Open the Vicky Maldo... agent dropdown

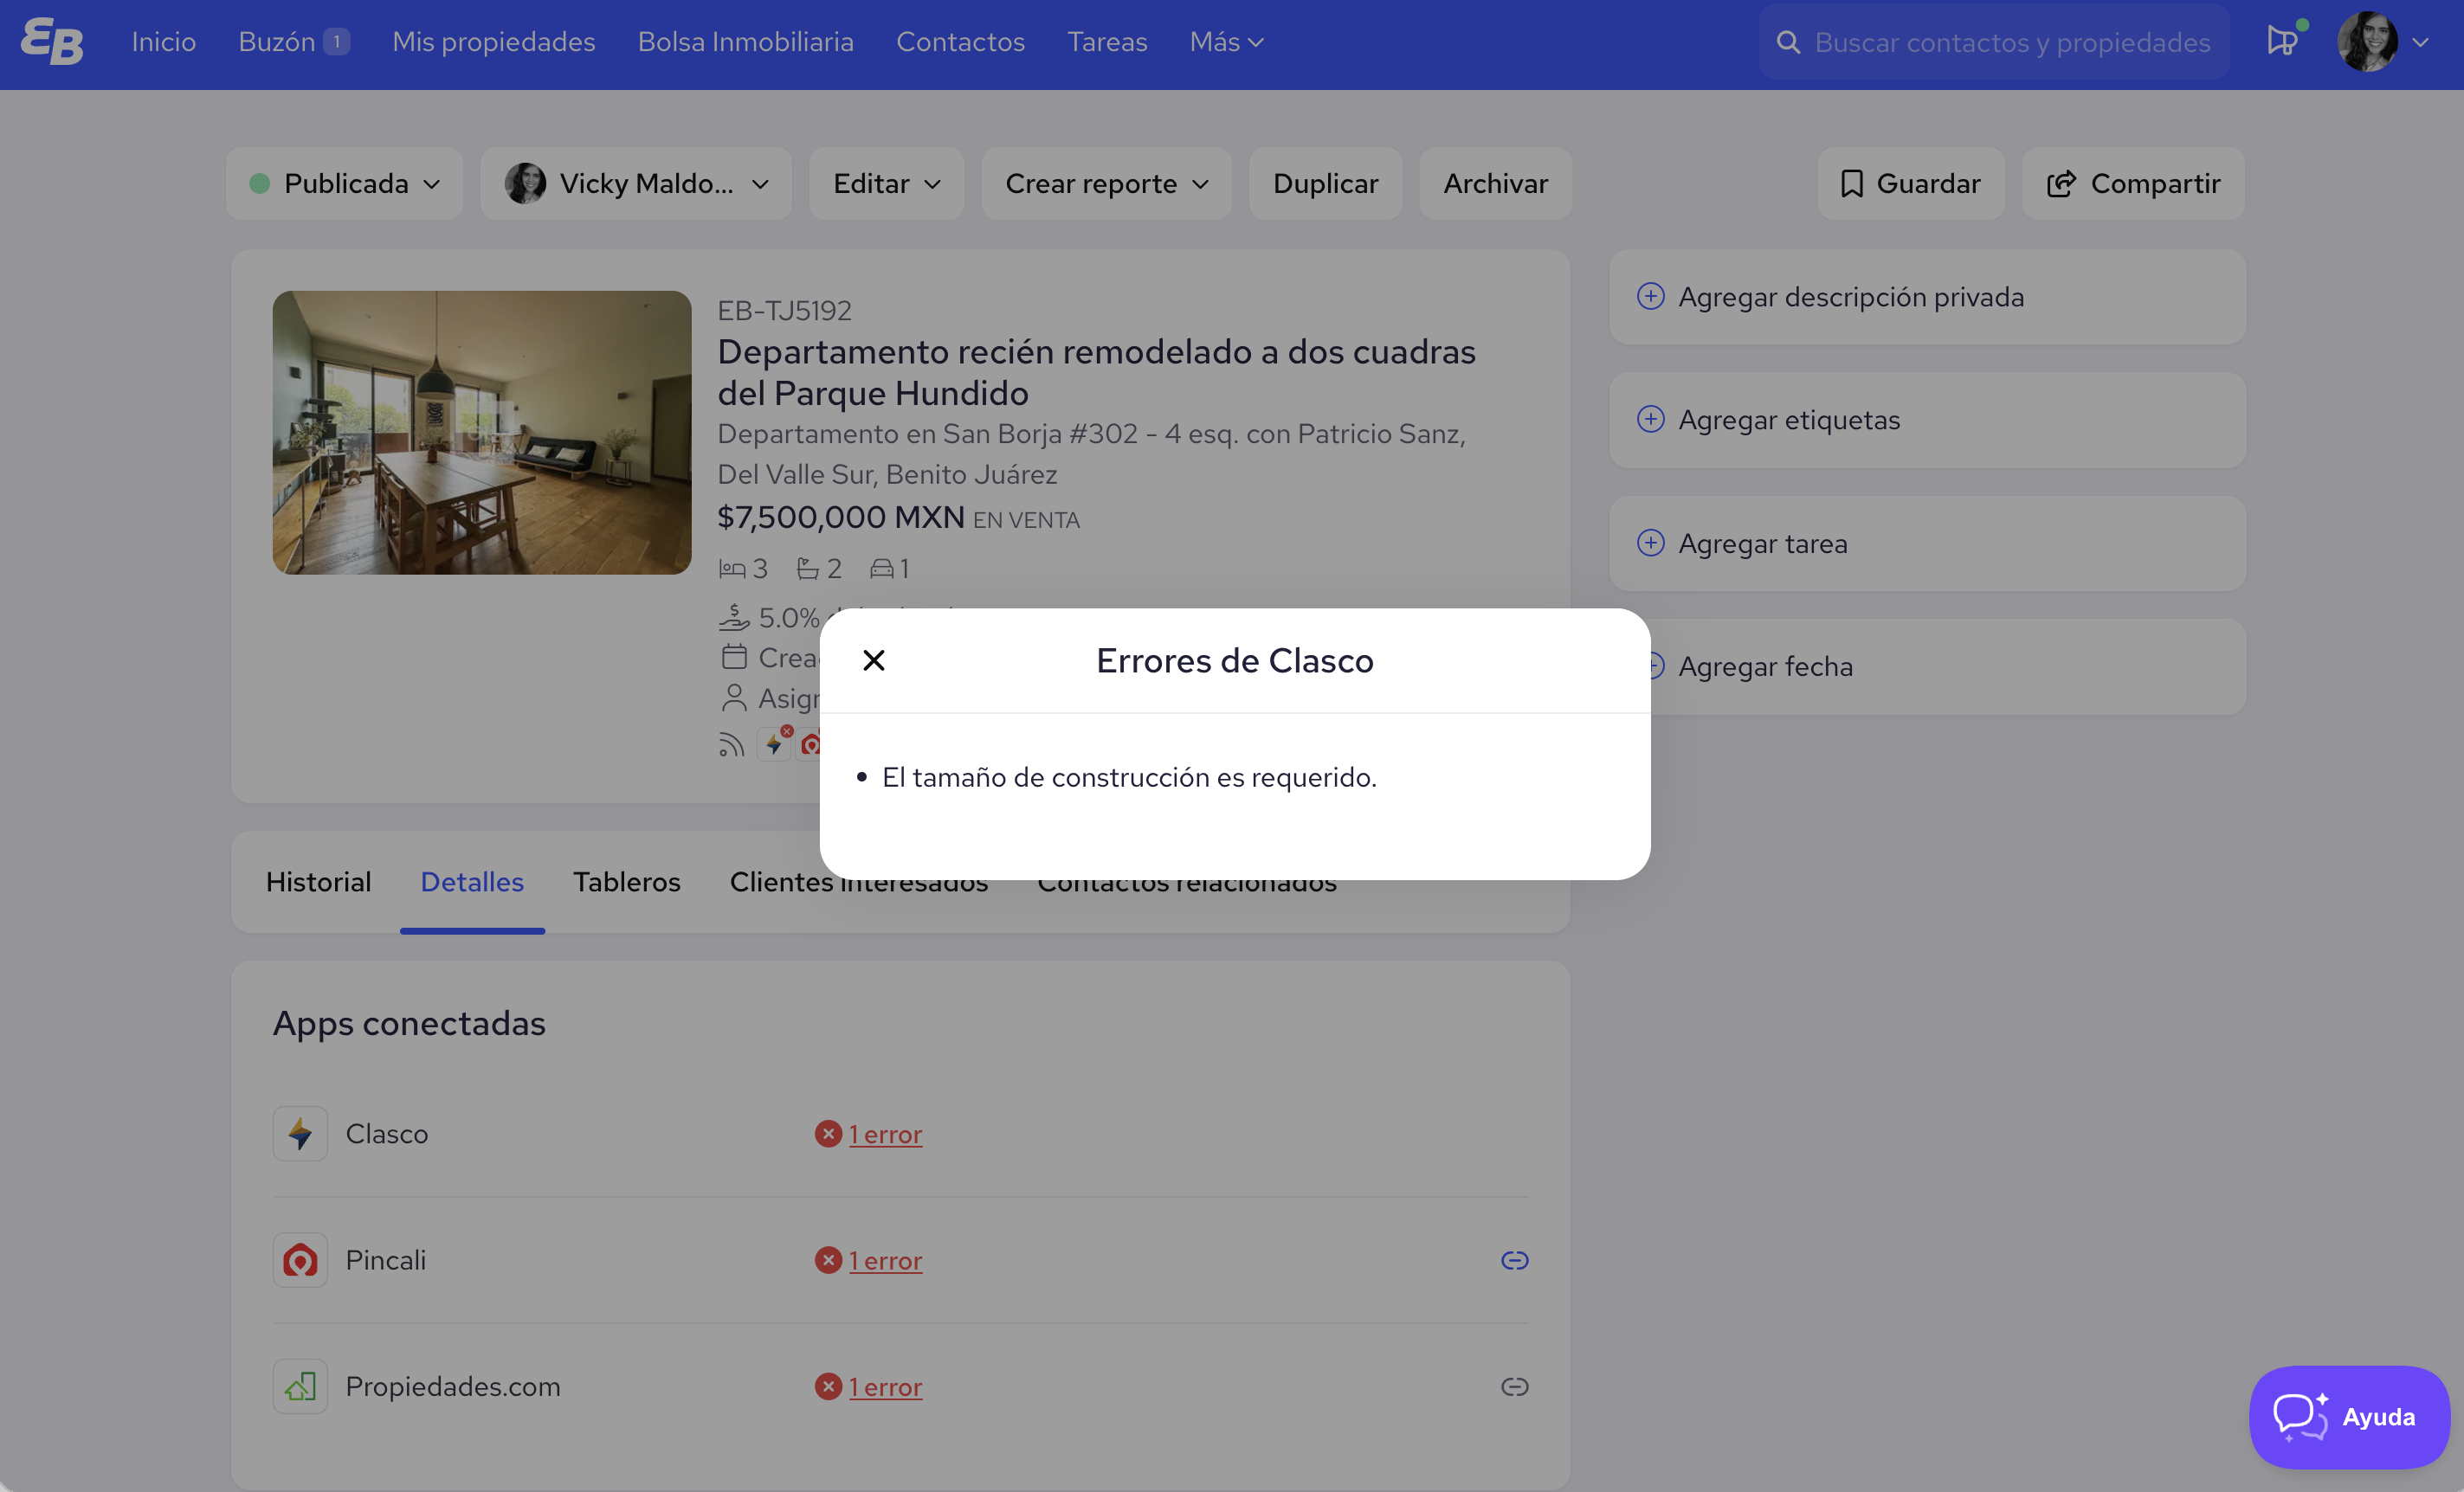[636, 183]
